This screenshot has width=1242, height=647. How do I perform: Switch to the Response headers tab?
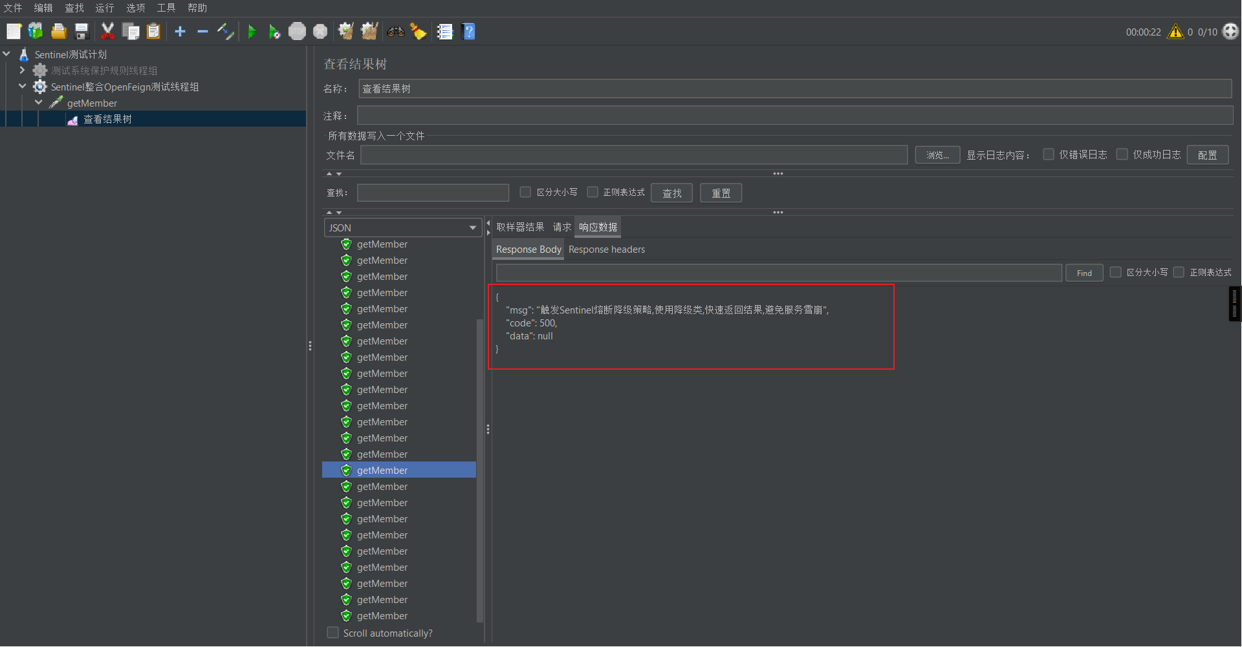(x=606, y=249)
